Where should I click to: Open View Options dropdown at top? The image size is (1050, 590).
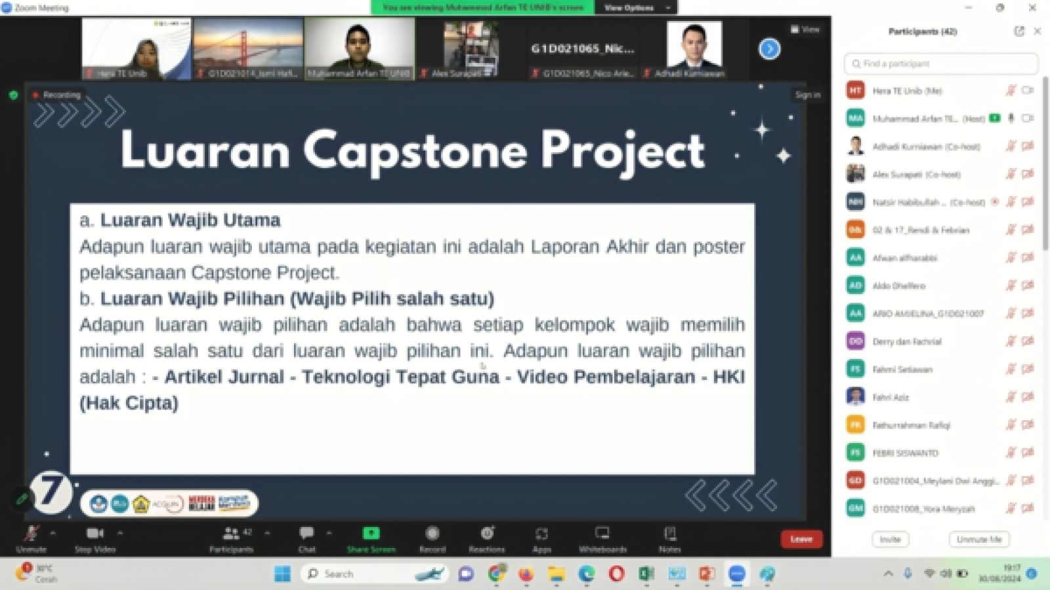click(636, 7)
